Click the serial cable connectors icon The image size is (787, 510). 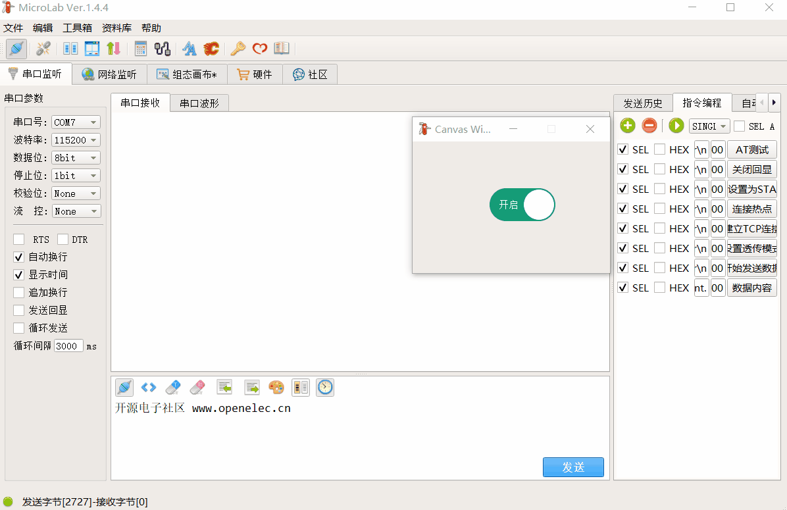point(163,49)
